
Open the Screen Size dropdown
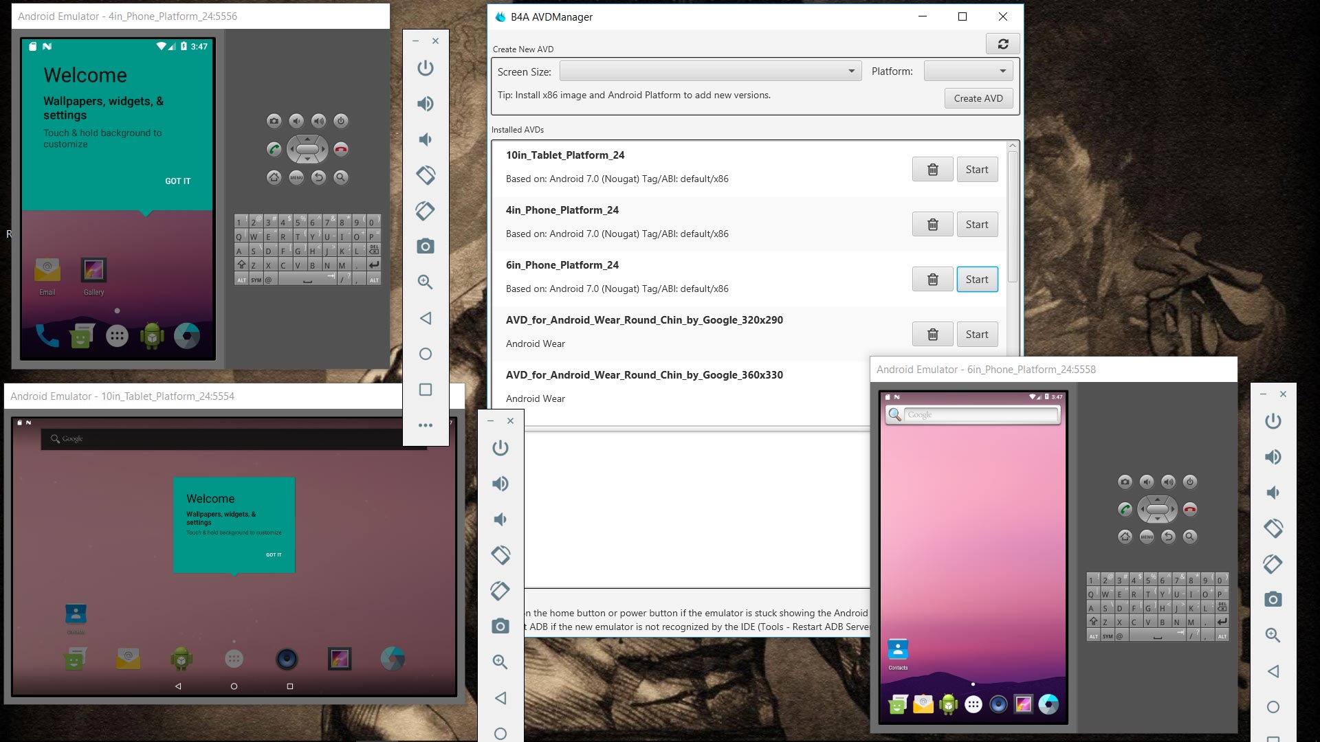point(710,71)
